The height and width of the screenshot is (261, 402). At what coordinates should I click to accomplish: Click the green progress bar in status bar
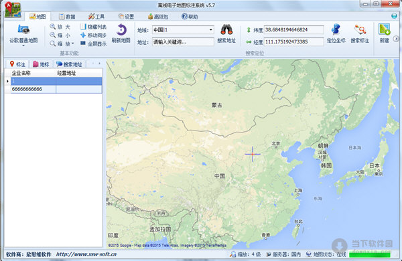pyautogui.click(x=370, y=255)
